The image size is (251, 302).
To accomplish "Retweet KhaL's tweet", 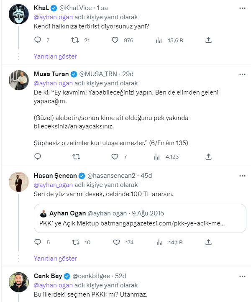I will click(x=76, y=40).
